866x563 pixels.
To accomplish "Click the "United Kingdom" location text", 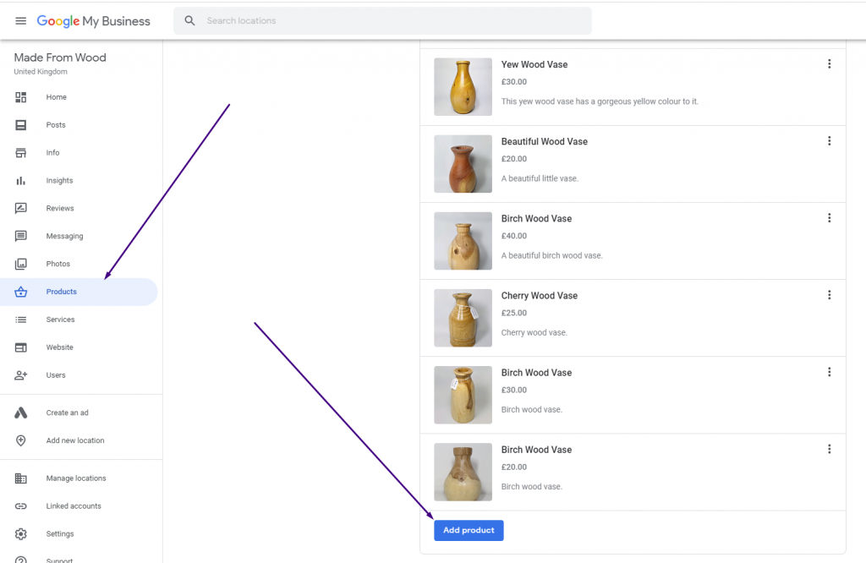I will pyautogui.click(x=41, y=72).
